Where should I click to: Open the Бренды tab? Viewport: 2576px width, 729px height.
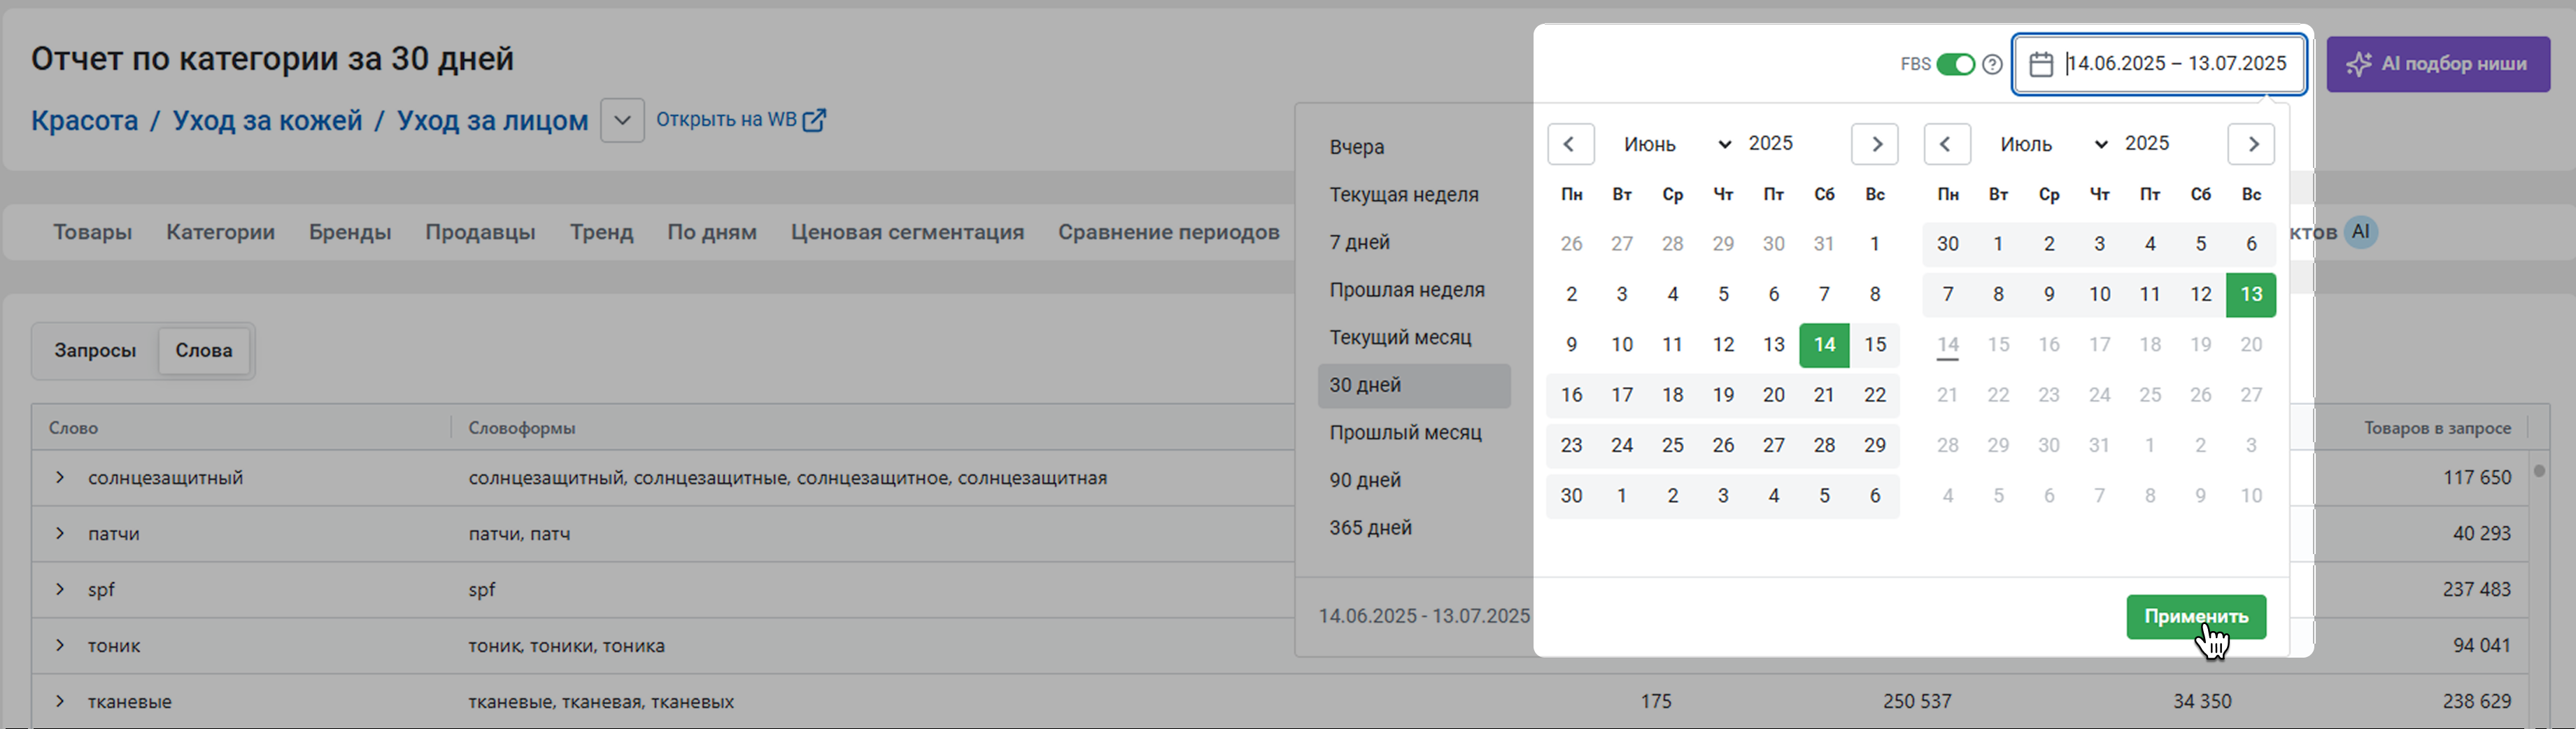point(350,232)
